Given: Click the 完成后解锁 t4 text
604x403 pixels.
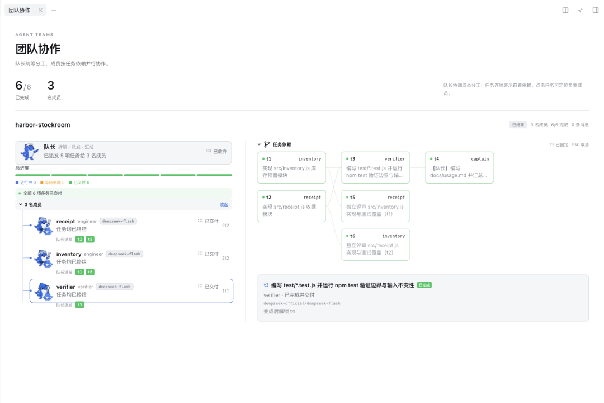Looking at the screenshot, I should click(x=279, y=311).
